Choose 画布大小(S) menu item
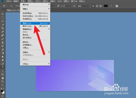The image size is (136, 98). (x=35, y=26)
